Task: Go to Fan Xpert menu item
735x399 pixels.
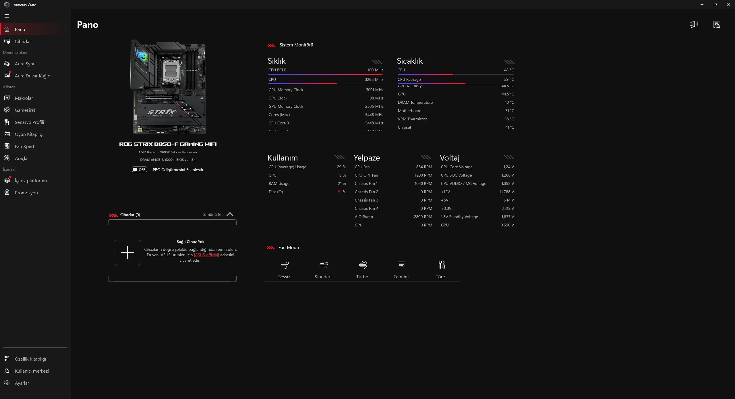Action: click(x=24, y=146)
